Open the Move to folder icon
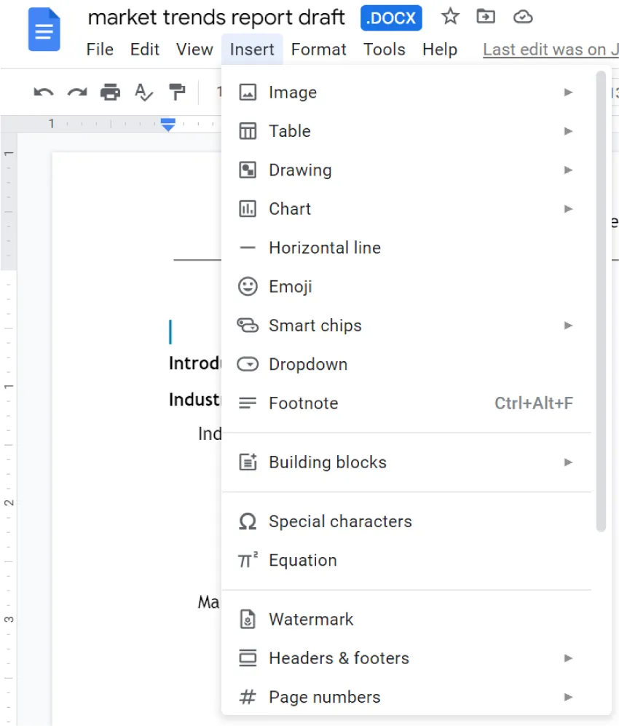The width and height of the screenshot is (619, 726). (486, 17)
